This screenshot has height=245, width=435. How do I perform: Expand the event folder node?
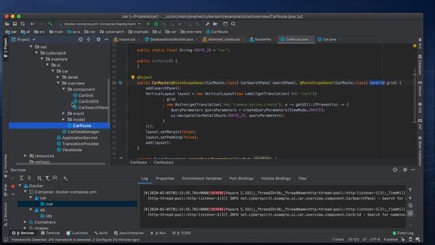tap(63, 114)
